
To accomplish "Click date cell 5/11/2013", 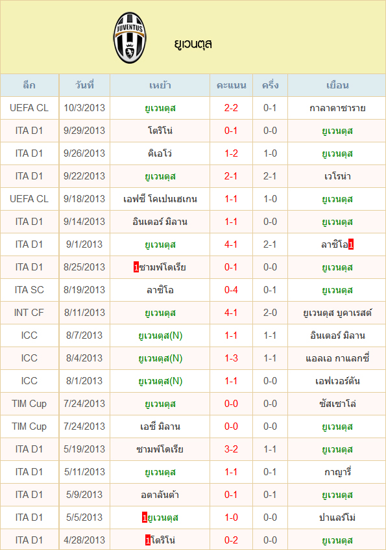I will [x=84, y=472].
